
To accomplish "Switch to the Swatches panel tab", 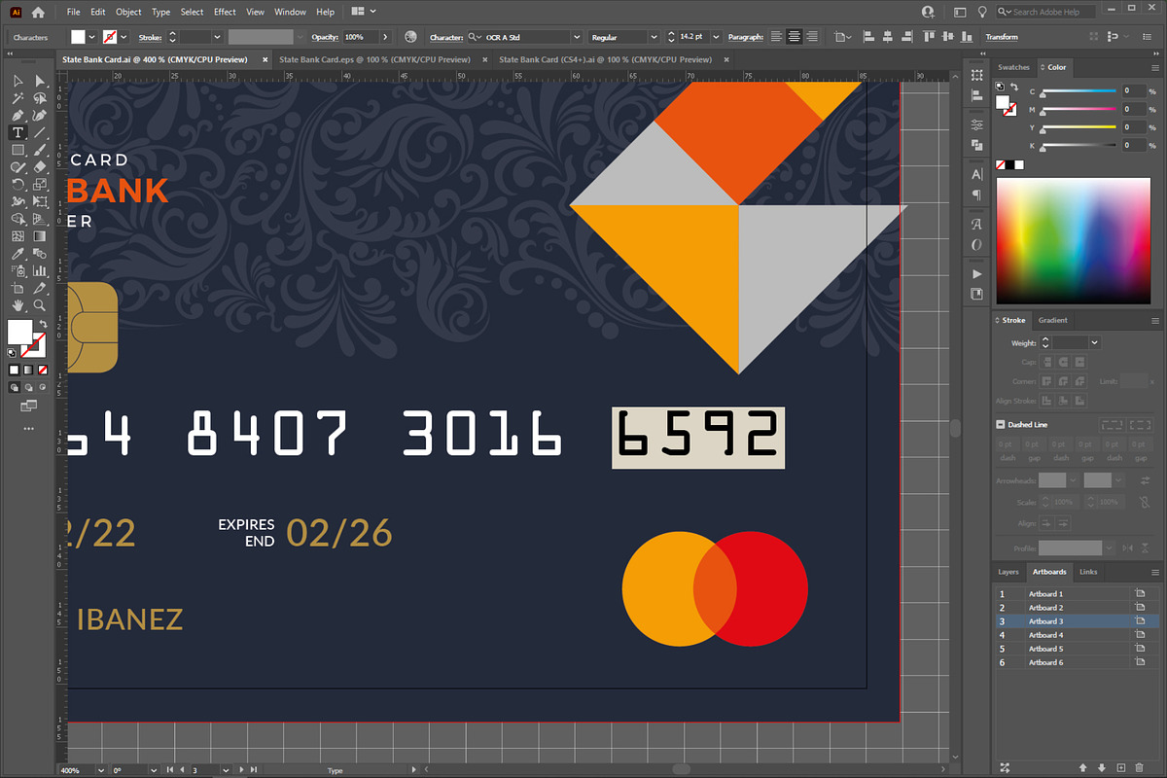I will 1013,67.
